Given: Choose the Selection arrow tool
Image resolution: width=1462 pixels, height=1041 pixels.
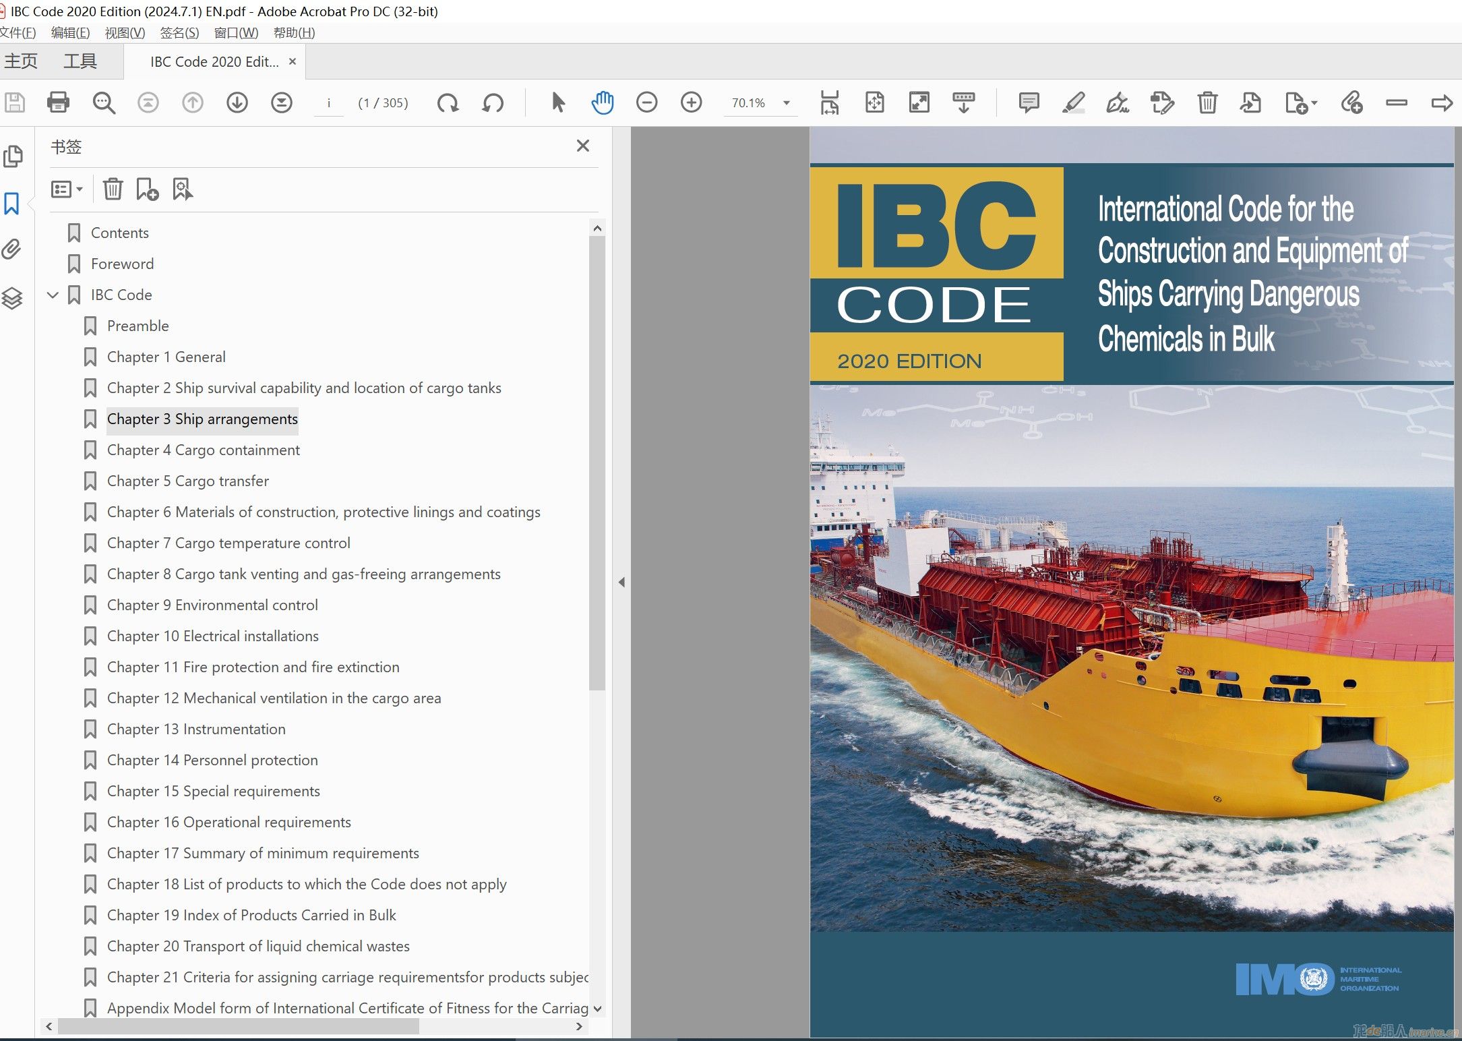Looking at the screenshot, I should point(558,102).
